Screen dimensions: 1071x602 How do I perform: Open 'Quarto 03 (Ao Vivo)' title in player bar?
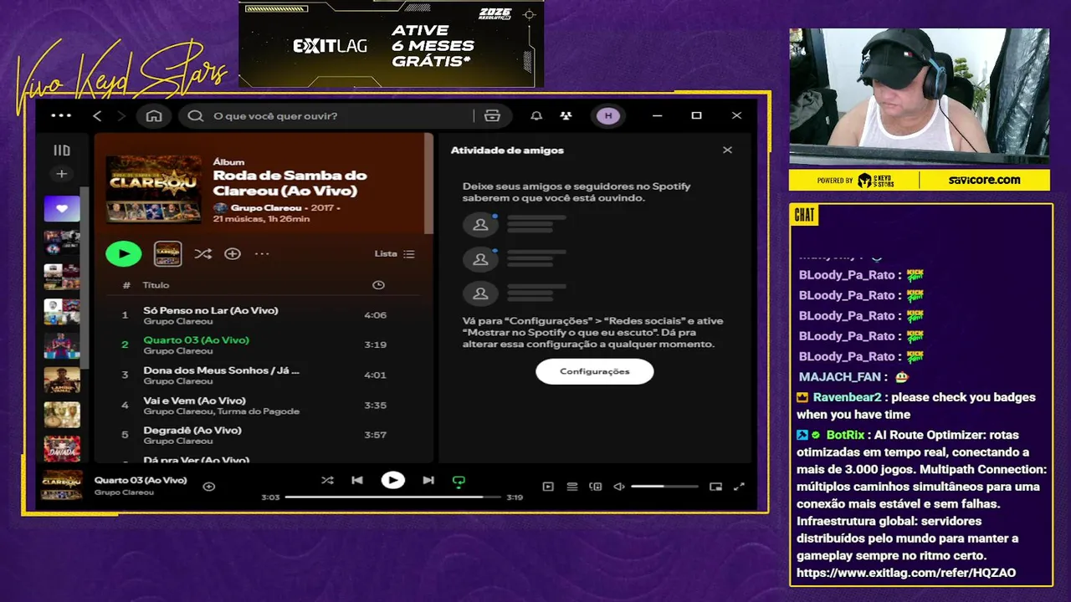pos(141,480)
